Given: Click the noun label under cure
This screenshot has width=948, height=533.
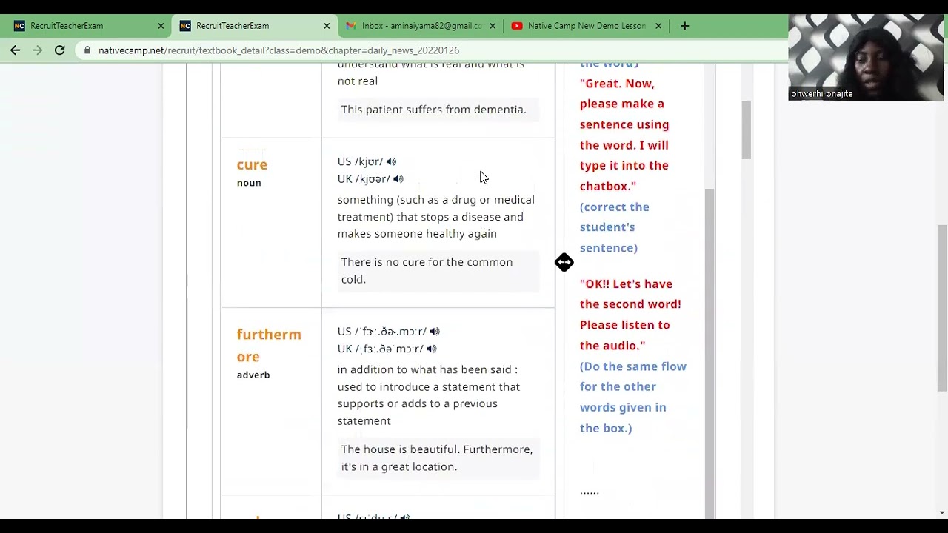Looking at the screenshot, I should coord(249,183).
